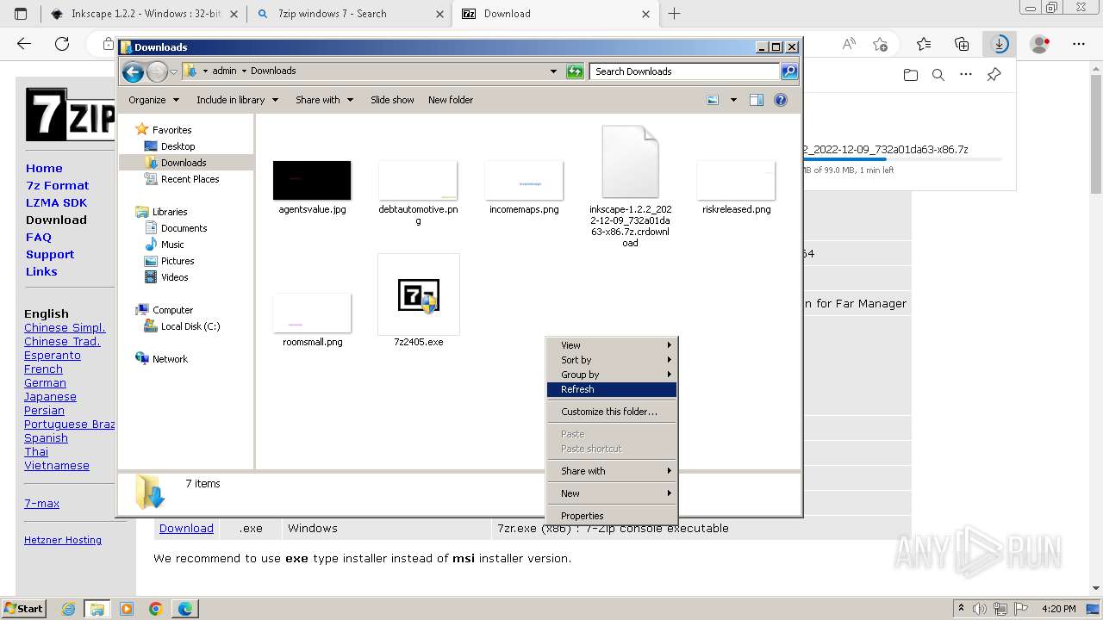Choose Refresh in the context menu
Screen dimensions: 1103x620
click(x=612, y=389)
